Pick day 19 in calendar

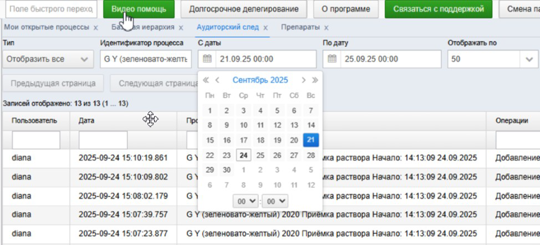pyautogui.click(x=277, y=140)
